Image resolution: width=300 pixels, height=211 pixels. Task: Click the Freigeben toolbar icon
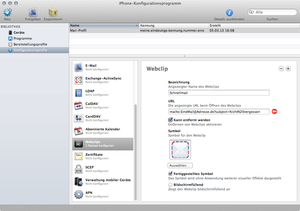click(33, 12)
